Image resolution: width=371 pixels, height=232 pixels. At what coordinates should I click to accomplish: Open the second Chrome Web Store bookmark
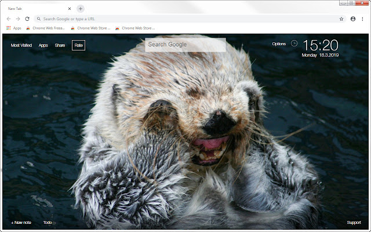pyautogui.click(x=90, y=28)
